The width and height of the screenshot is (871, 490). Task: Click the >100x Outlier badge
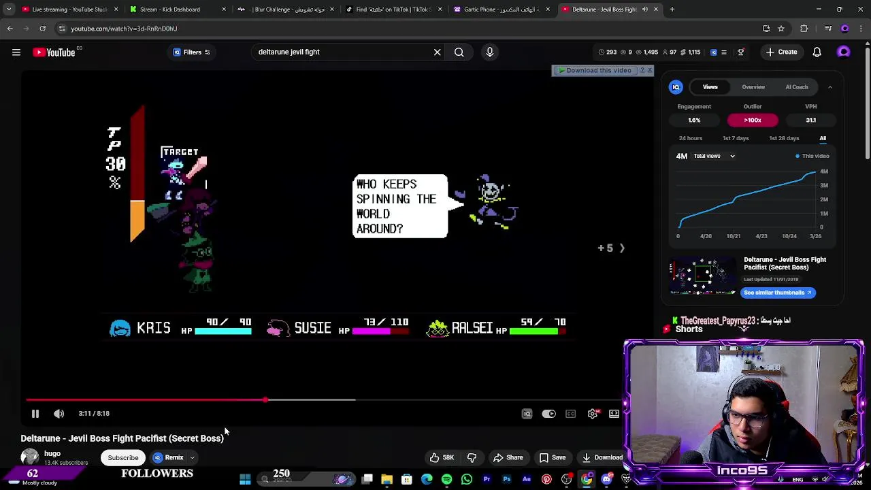click(753, 120)
